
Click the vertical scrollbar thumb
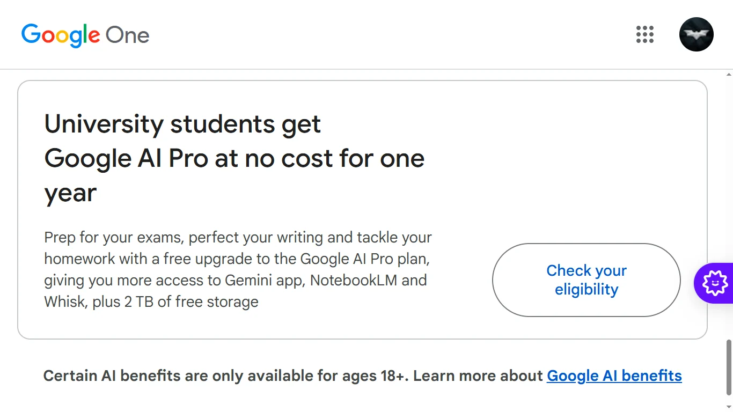(728, 367)
